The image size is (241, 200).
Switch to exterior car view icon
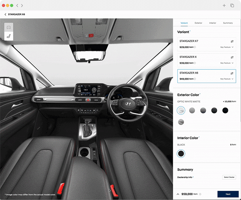[x=9, y=27]
